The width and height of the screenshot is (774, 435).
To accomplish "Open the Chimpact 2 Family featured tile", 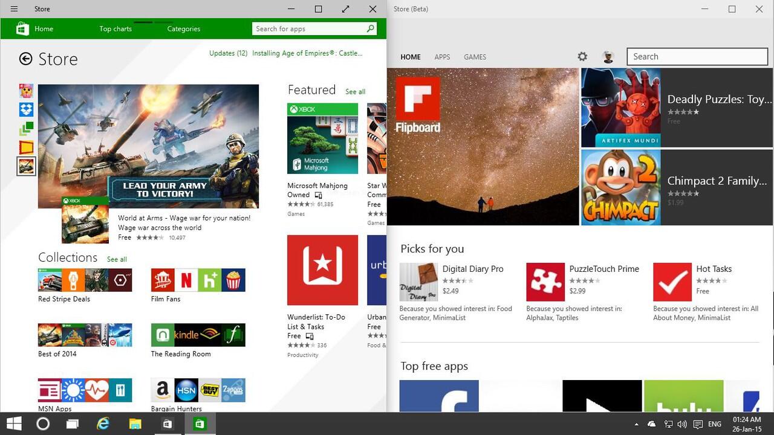I will (x=677, y=187).
